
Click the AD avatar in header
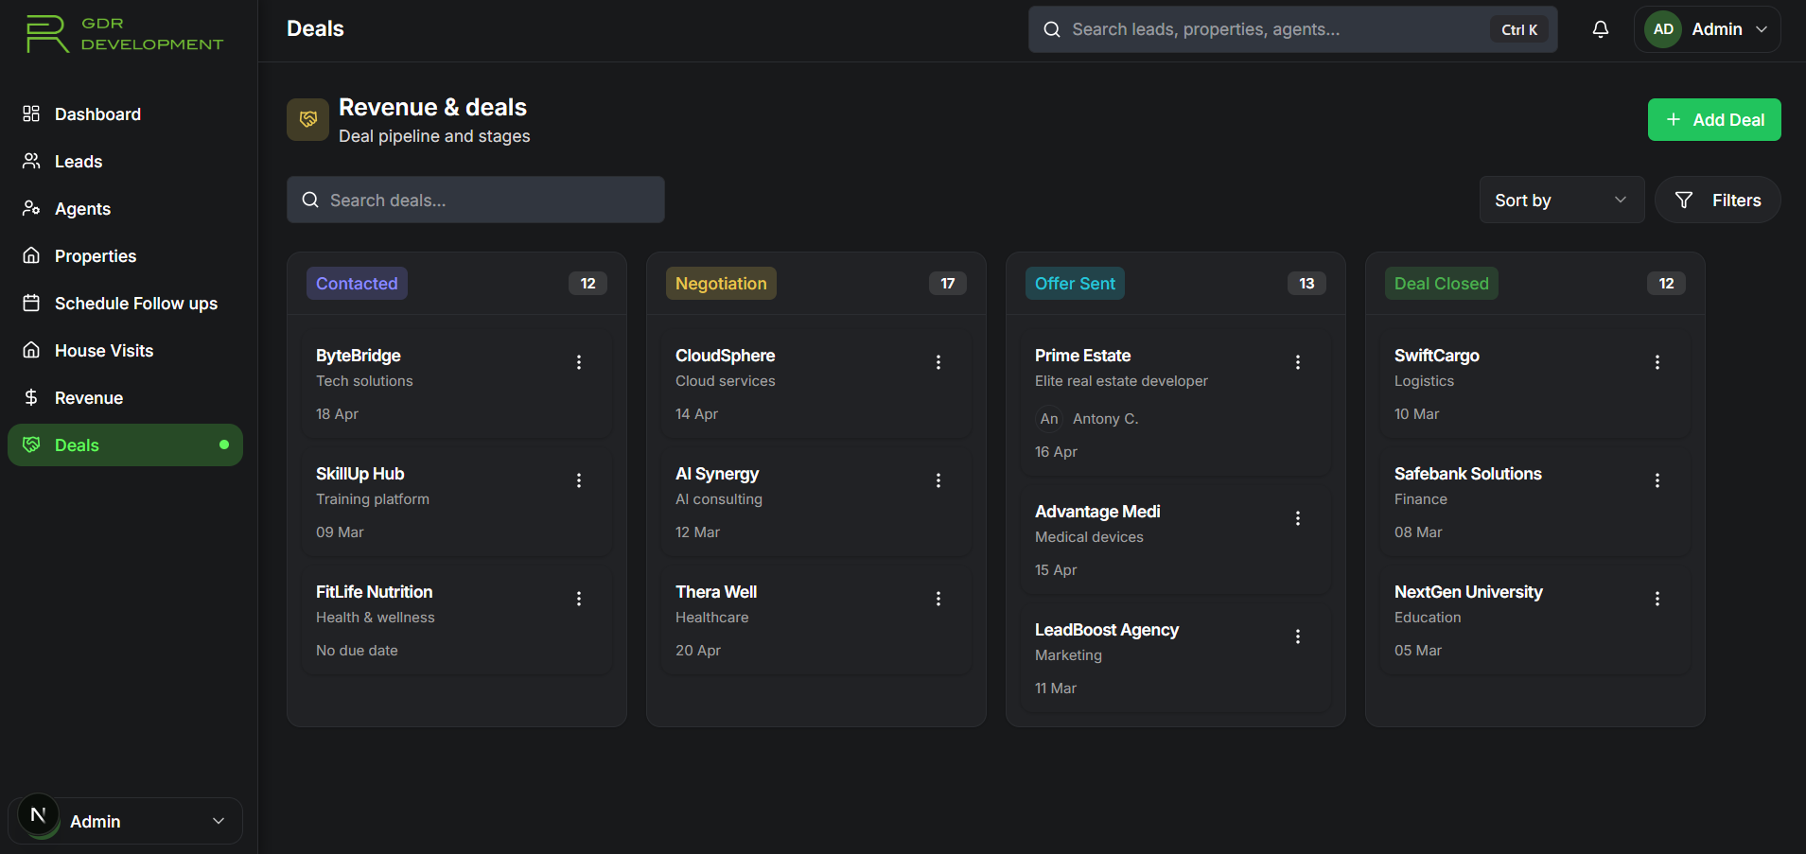[1663, 29]
